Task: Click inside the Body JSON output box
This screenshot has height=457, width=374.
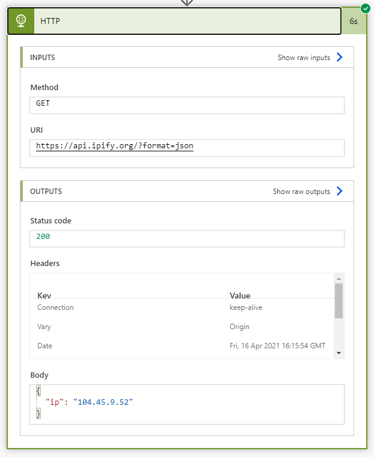Action: [186, 404]
